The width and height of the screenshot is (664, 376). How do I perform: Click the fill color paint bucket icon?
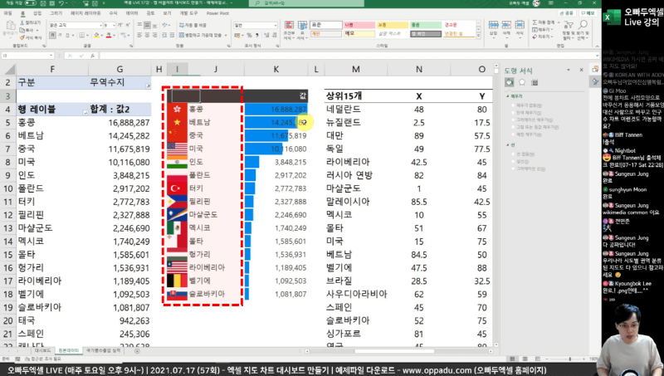pos(96,35)
